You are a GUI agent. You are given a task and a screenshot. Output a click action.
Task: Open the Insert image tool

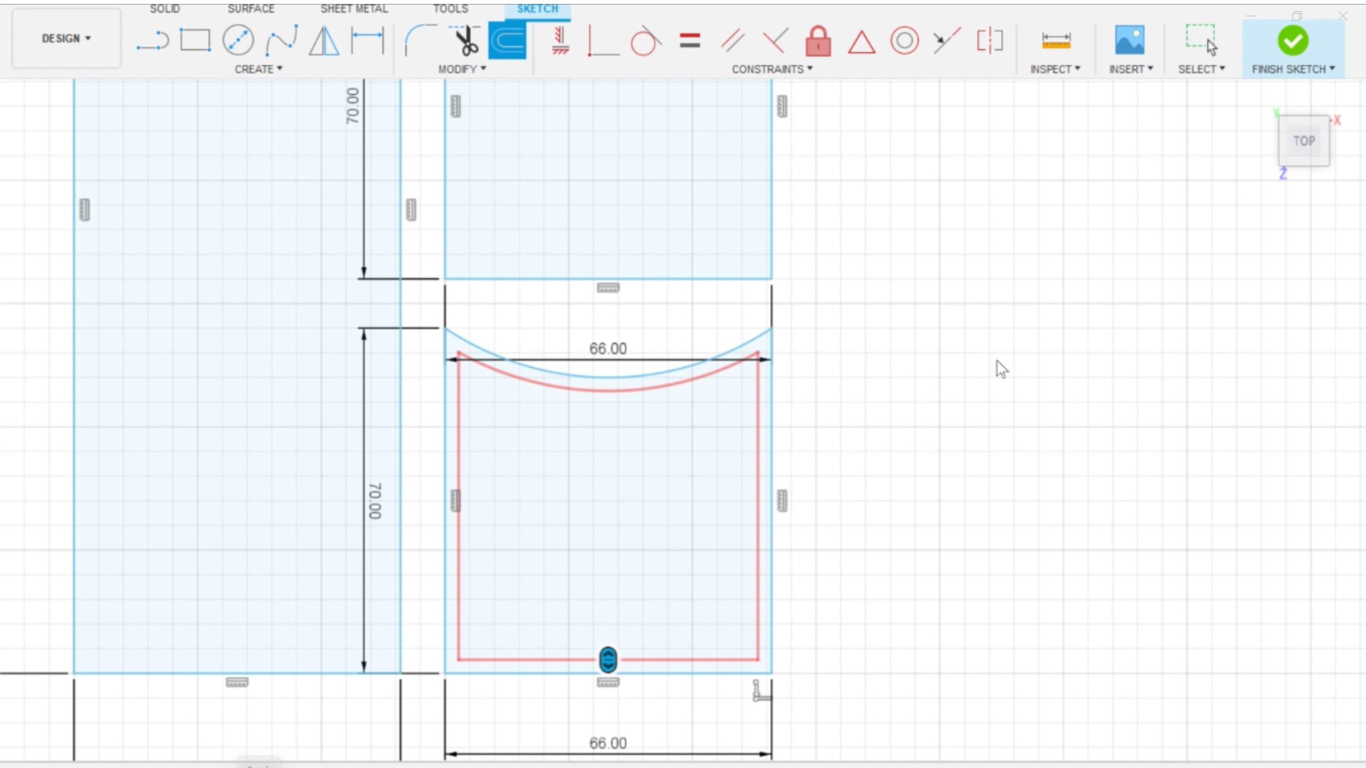click(x=1129, y=40)
